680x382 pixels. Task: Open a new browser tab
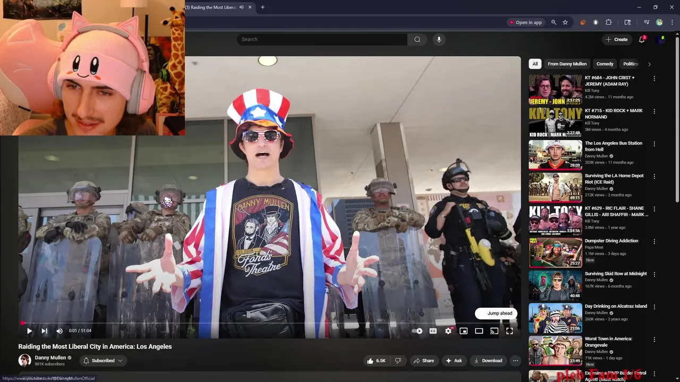coord(262,7)
